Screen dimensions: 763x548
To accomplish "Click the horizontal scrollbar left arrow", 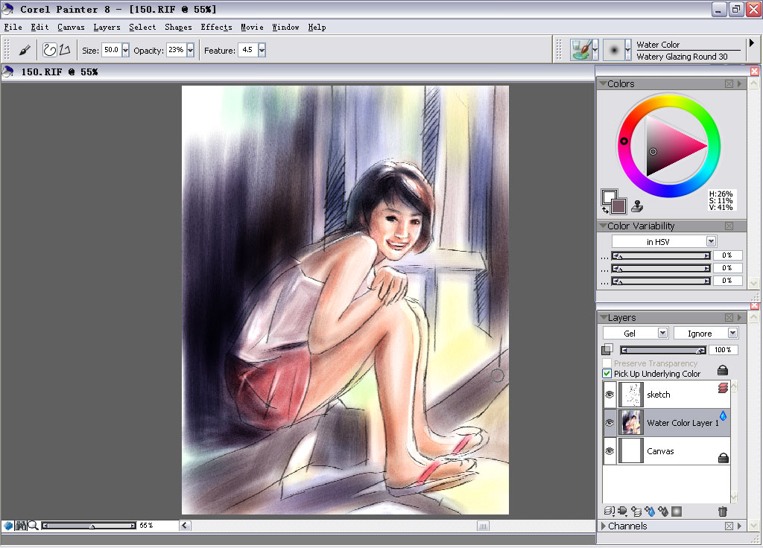I will pos(185,526).
